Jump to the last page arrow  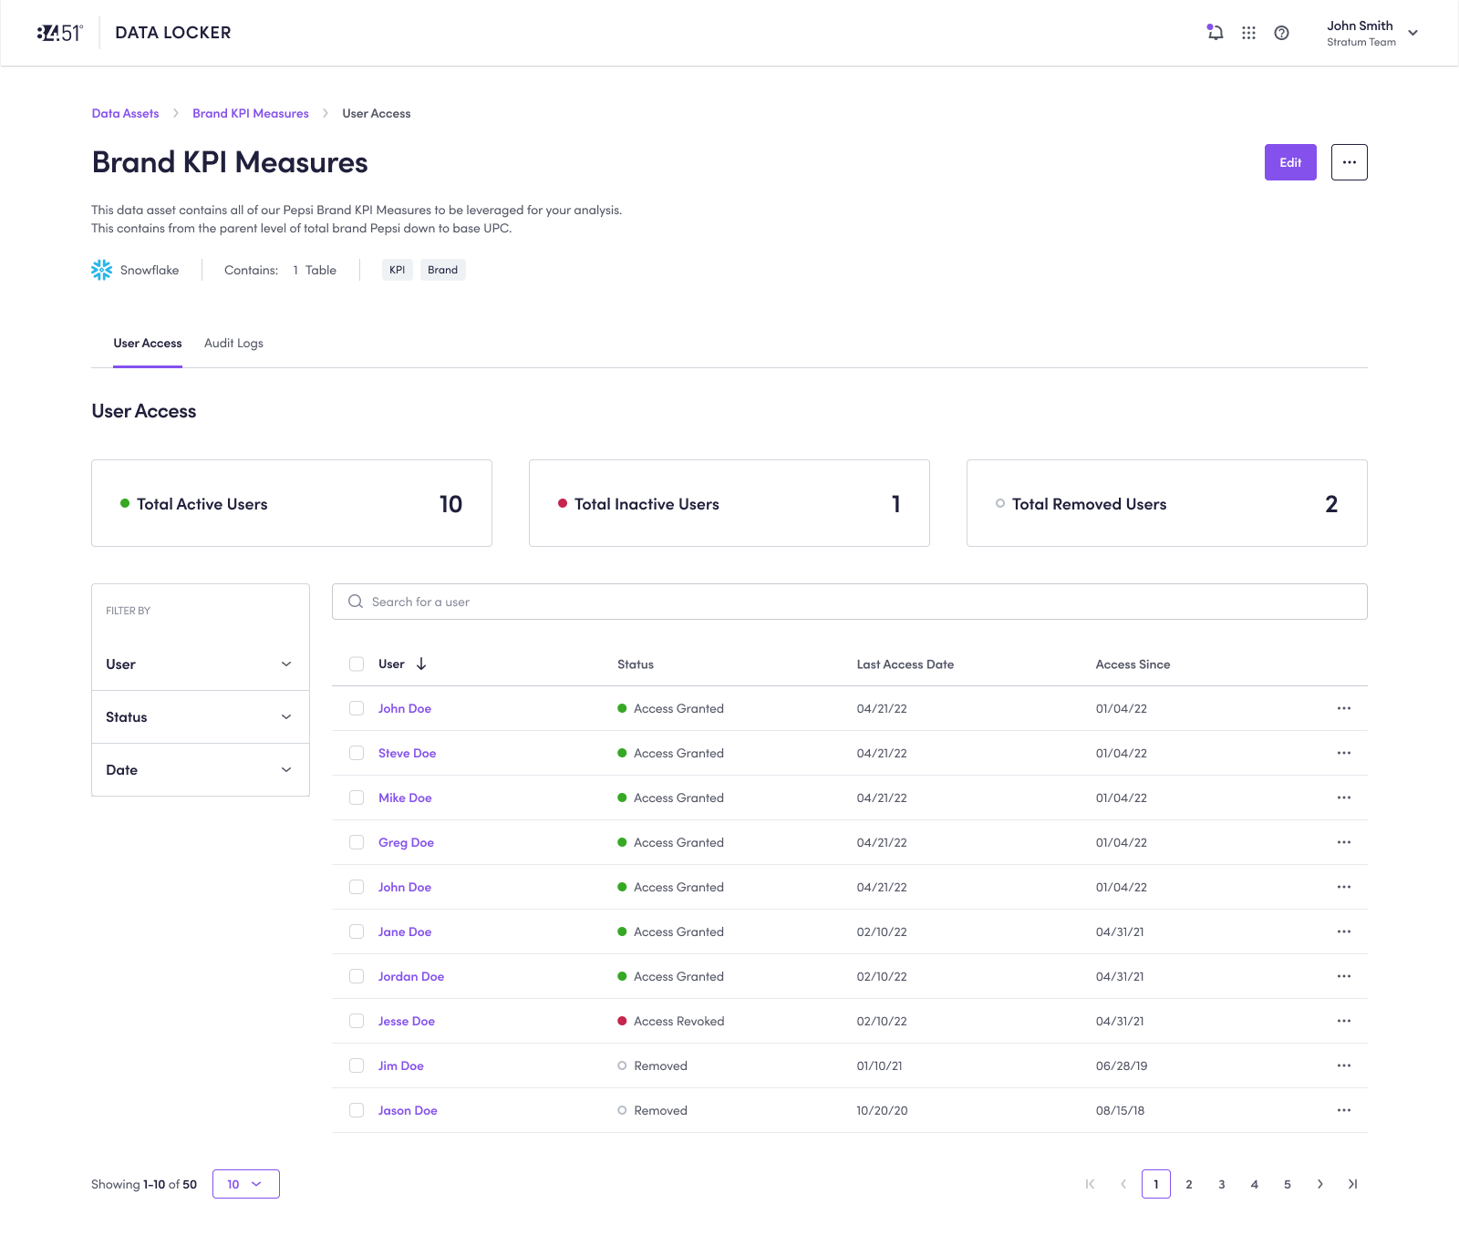[1353, 1184]
